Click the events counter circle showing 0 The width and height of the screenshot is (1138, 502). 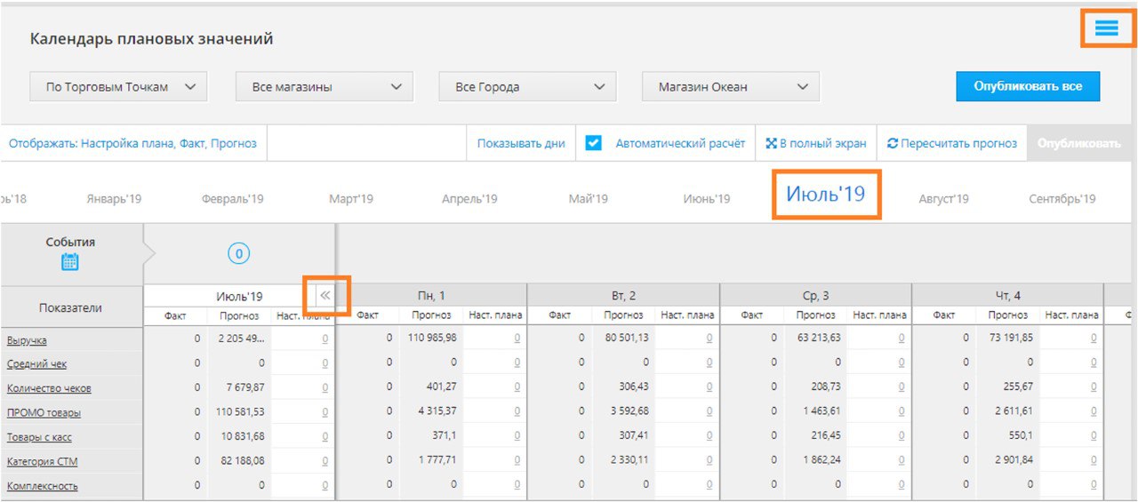pos(238,254)
